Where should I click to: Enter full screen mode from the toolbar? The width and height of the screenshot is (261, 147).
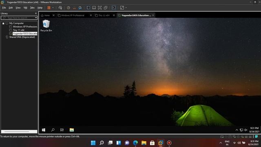click(100, 8)
